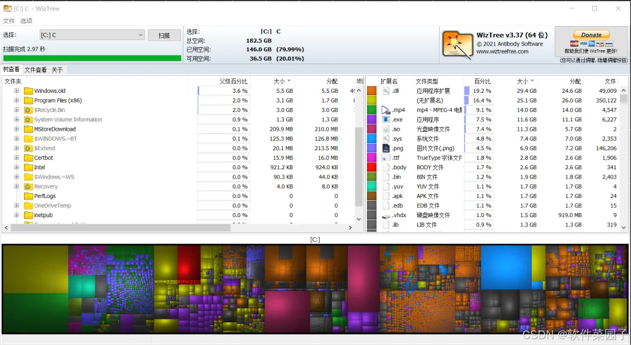Viewport: 631px width, 345px height.
Task: Select the inetpub folder icon
Action: coord(28,215)
